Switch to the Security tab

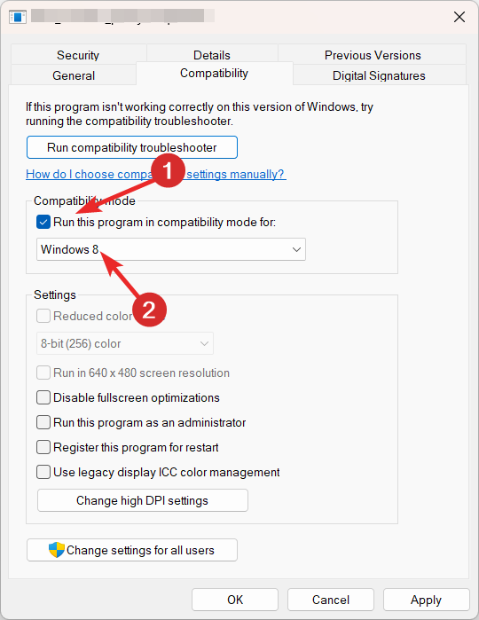click(78, 55)
